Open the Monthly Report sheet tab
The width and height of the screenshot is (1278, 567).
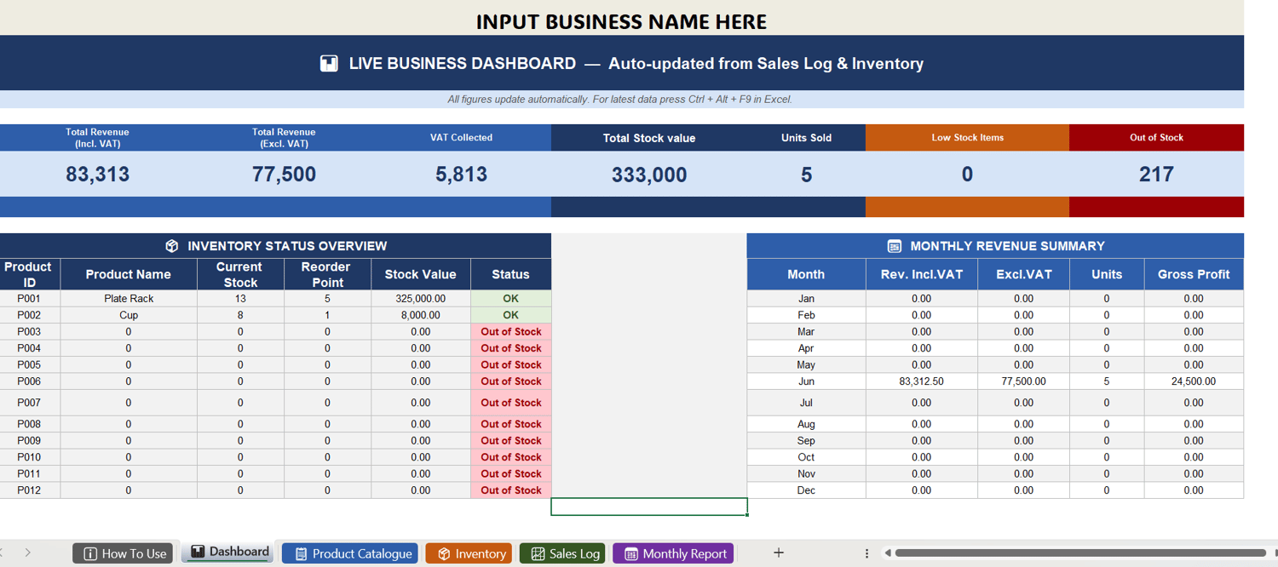coord(673,553)
